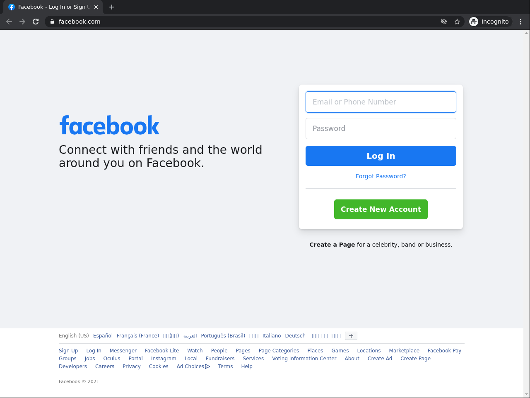Click the scrollbar down arrow

coord(527,394)
